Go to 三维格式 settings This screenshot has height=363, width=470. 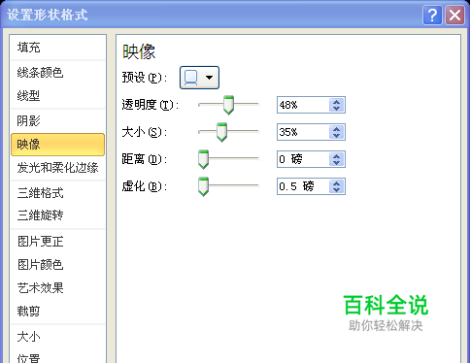(x=57, y=193)
